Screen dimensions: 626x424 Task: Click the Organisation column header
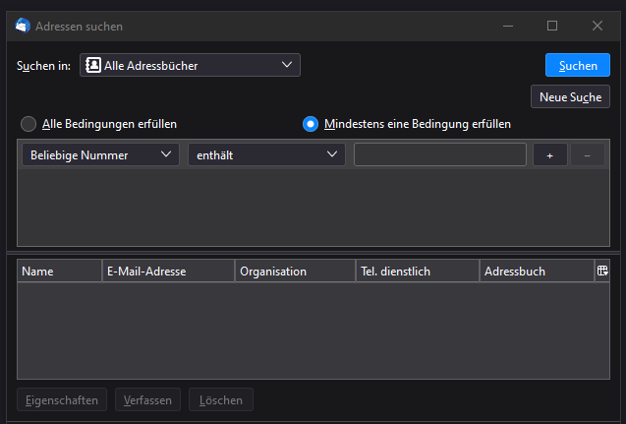[295, 271]
